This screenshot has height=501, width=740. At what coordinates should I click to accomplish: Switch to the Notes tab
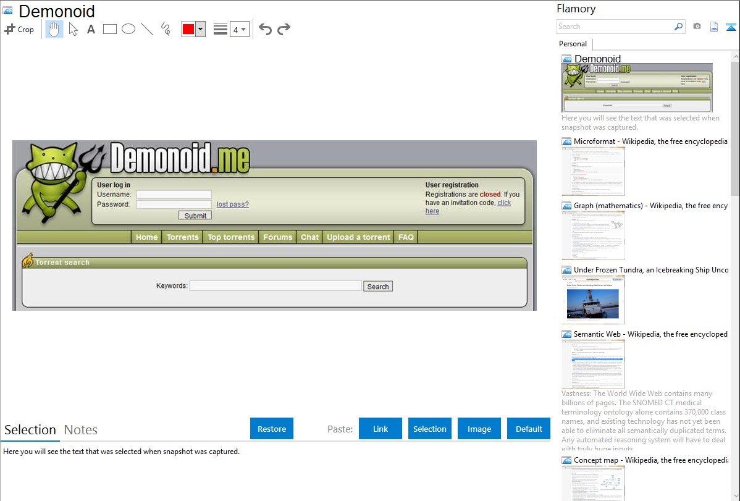pos(81,430)
